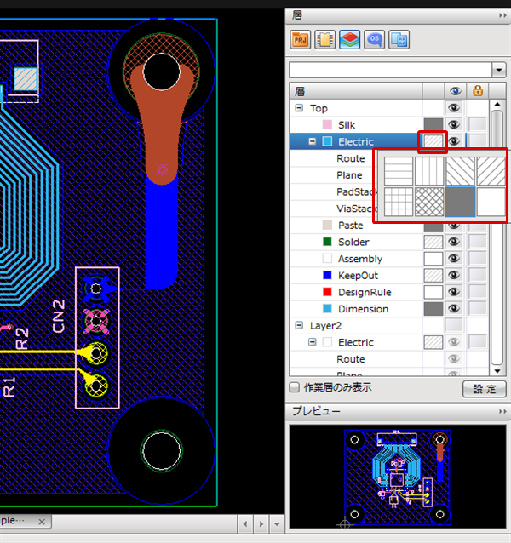Change the Paste layer beige swatch
This screenshot has height=543, width=511.
pos(327,225)
